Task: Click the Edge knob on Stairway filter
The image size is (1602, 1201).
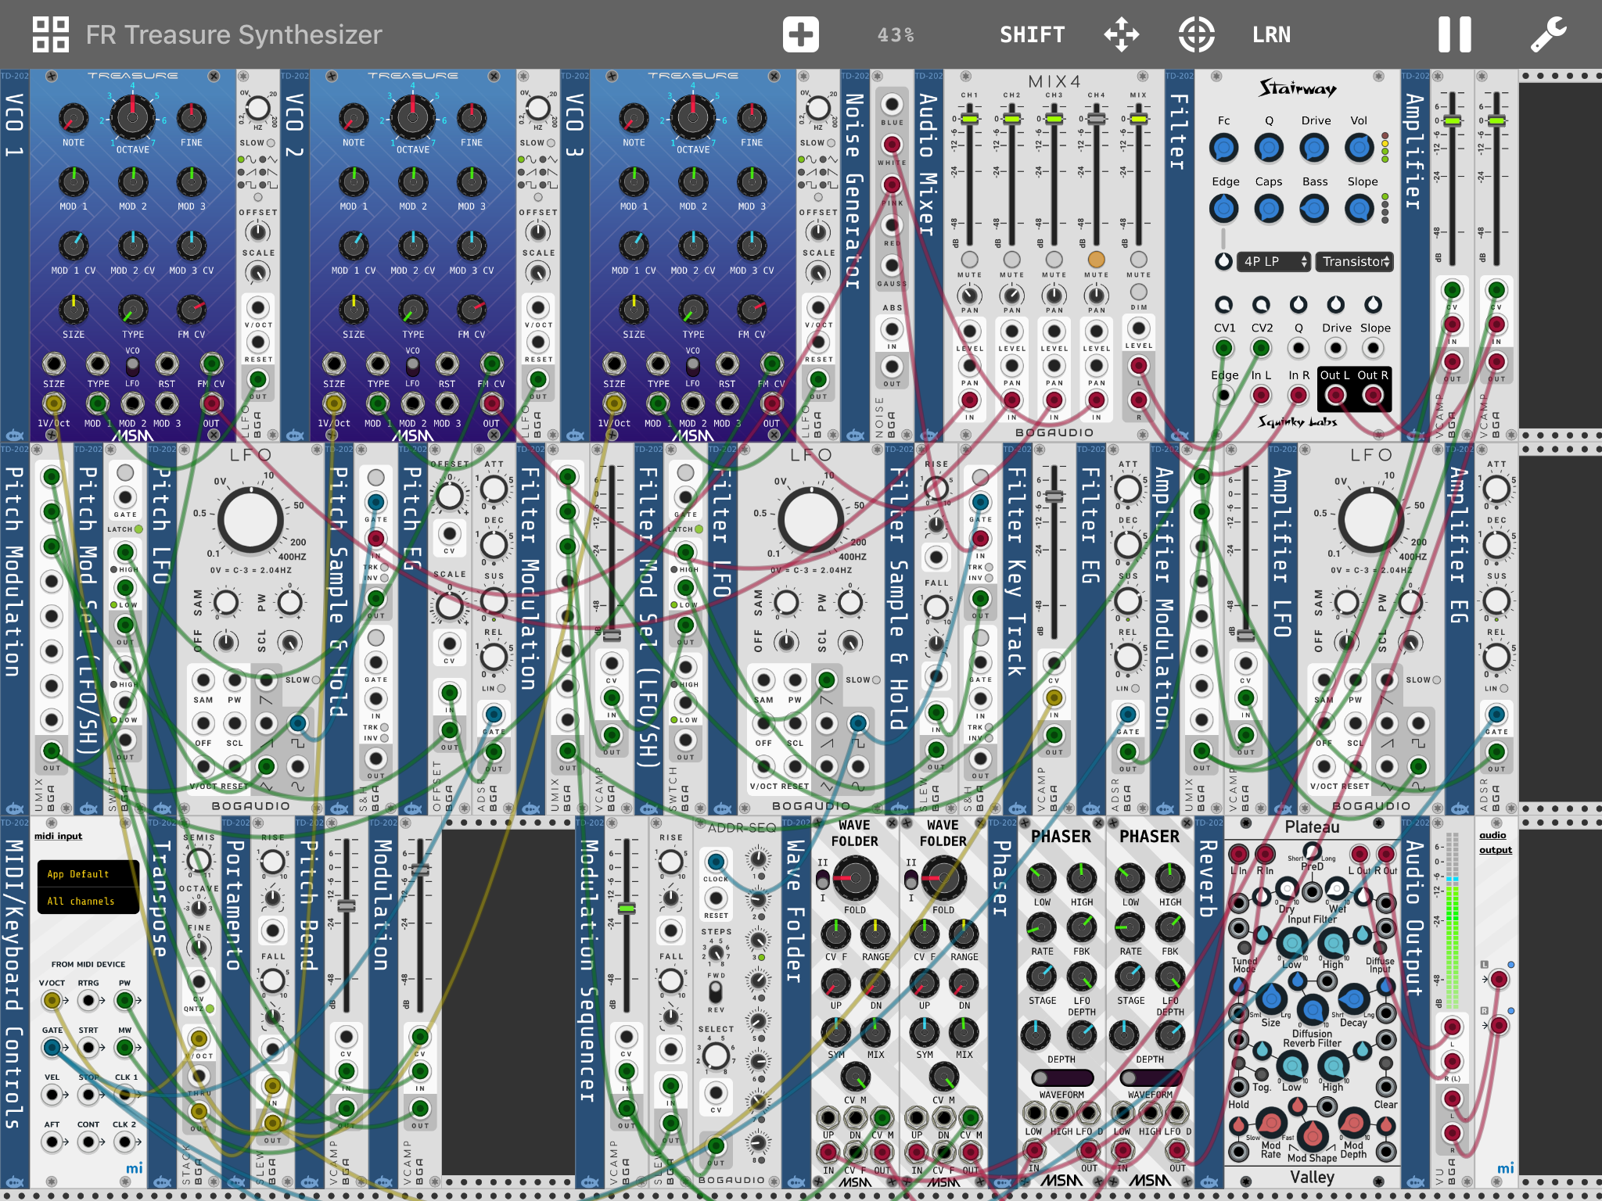Action: click(x=1223, y=209)
